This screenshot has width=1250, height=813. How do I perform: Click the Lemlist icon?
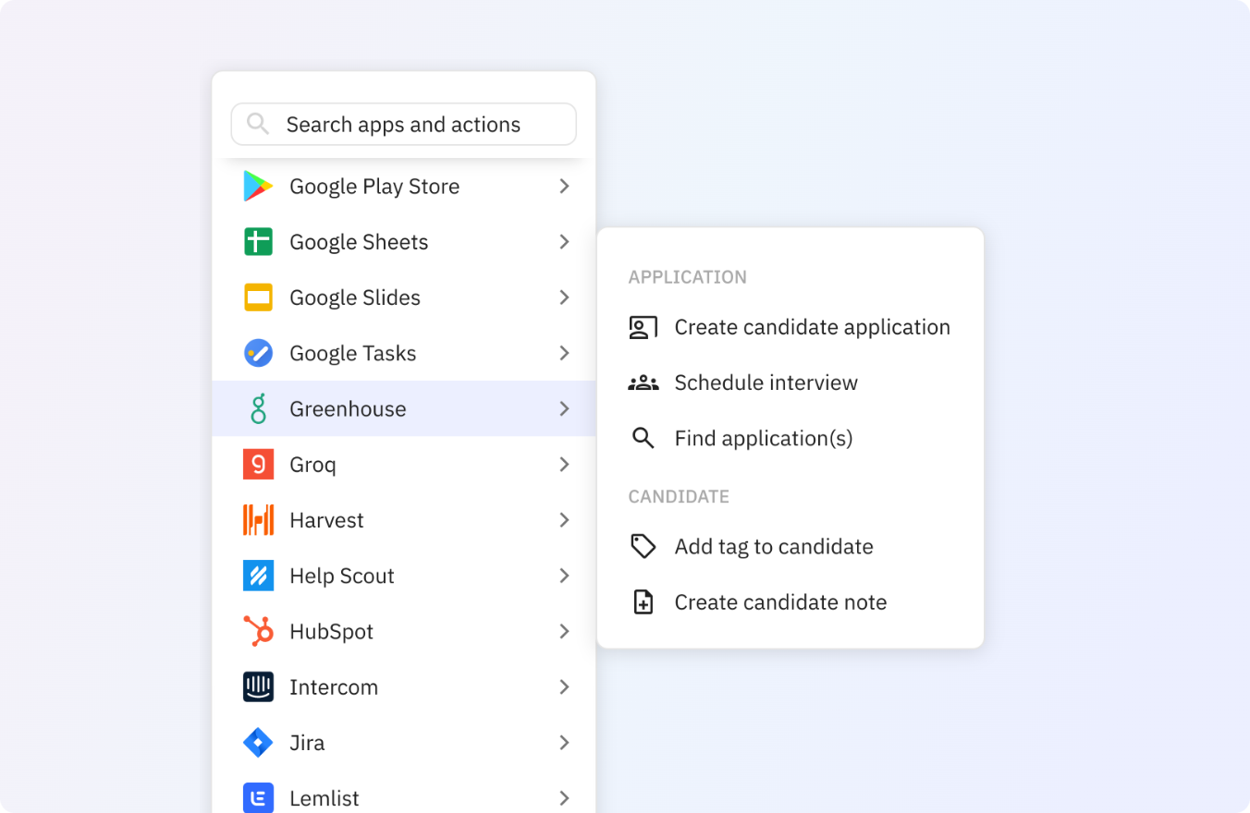(x=258, y=797)
